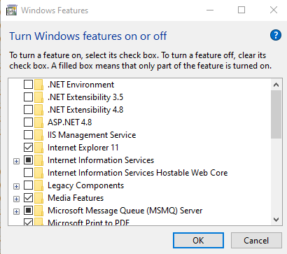Click the folder icon beside Internet Information Services
This screenshot has height=254, width=287.
pos(38,160)
